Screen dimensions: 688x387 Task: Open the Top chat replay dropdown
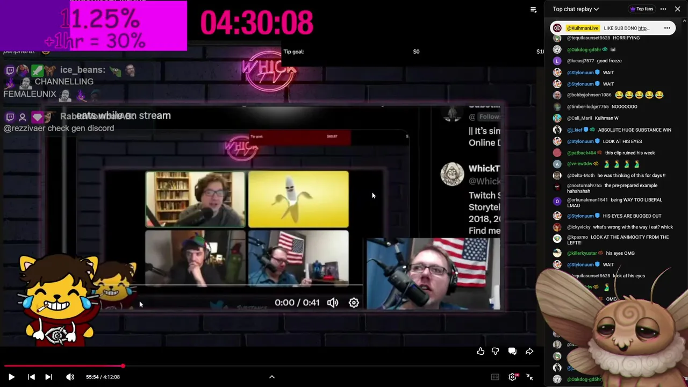tap(576, 9)
